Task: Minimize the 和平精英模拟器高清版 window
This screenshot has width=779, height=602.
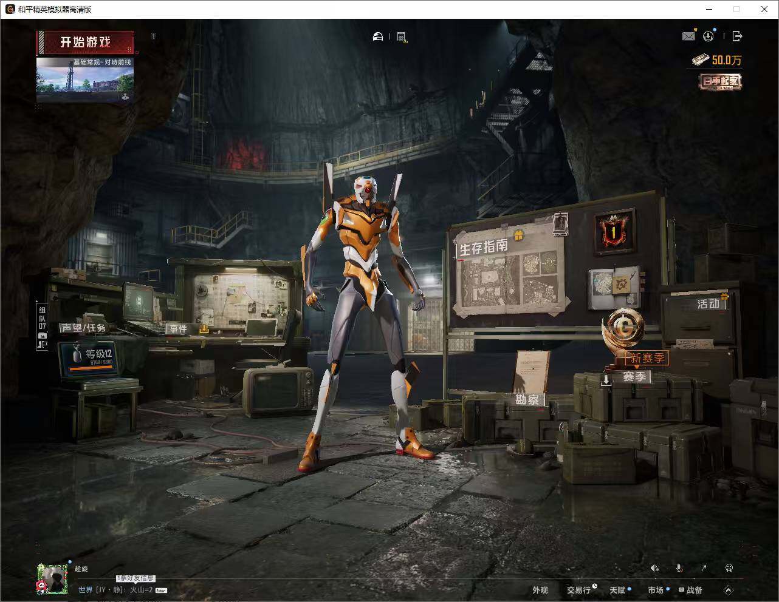Action: [x=710, y=9]
